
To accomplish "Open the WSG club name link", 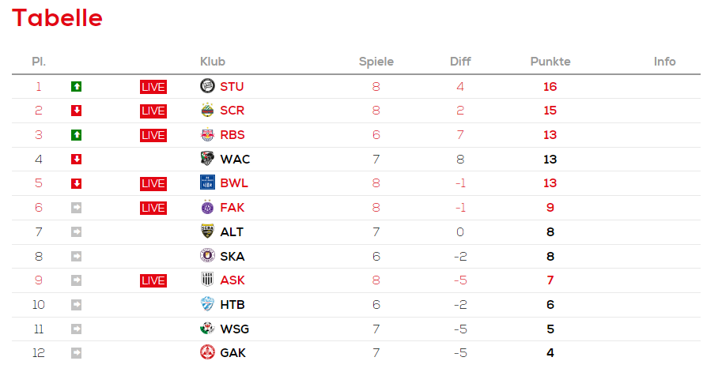I will coord(235,329).
